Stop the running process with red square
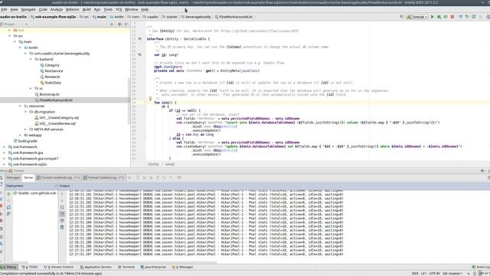The width and height of the screenshot is (490, 276). pos(452,17)
